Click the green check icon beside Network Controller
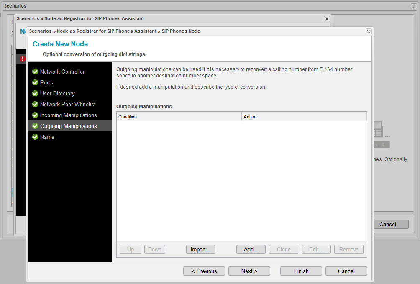This screenshot has width=420, height=284. 35,72
